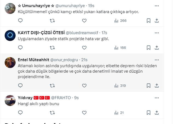Retweet the bluedreamwolf post
The image size is (175, 124).
[x=52, y=48]
